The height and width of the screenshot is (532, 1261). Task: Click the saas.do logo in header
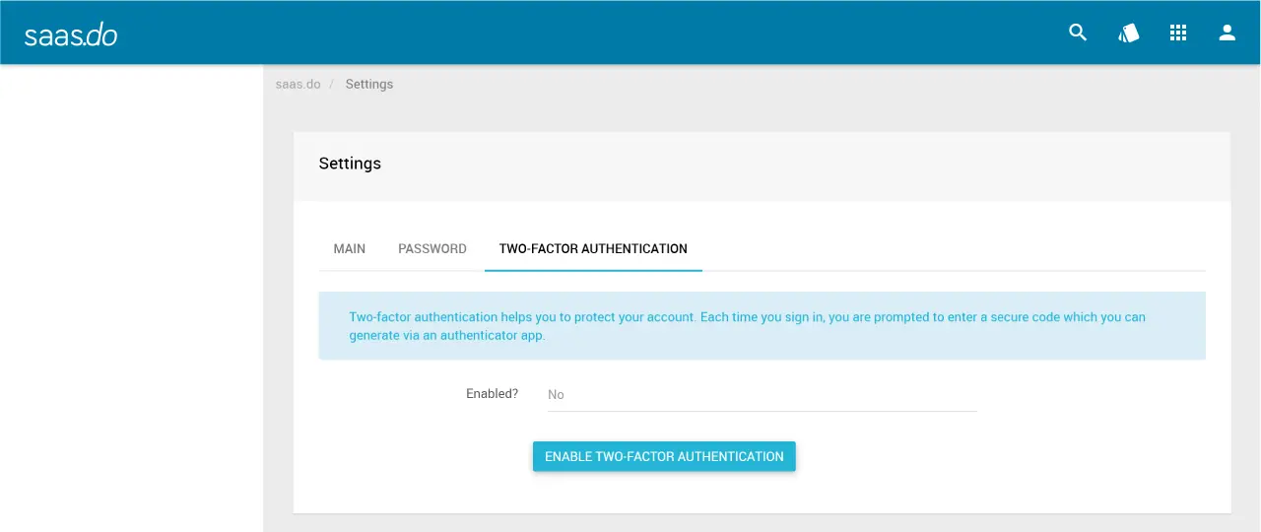71,34
